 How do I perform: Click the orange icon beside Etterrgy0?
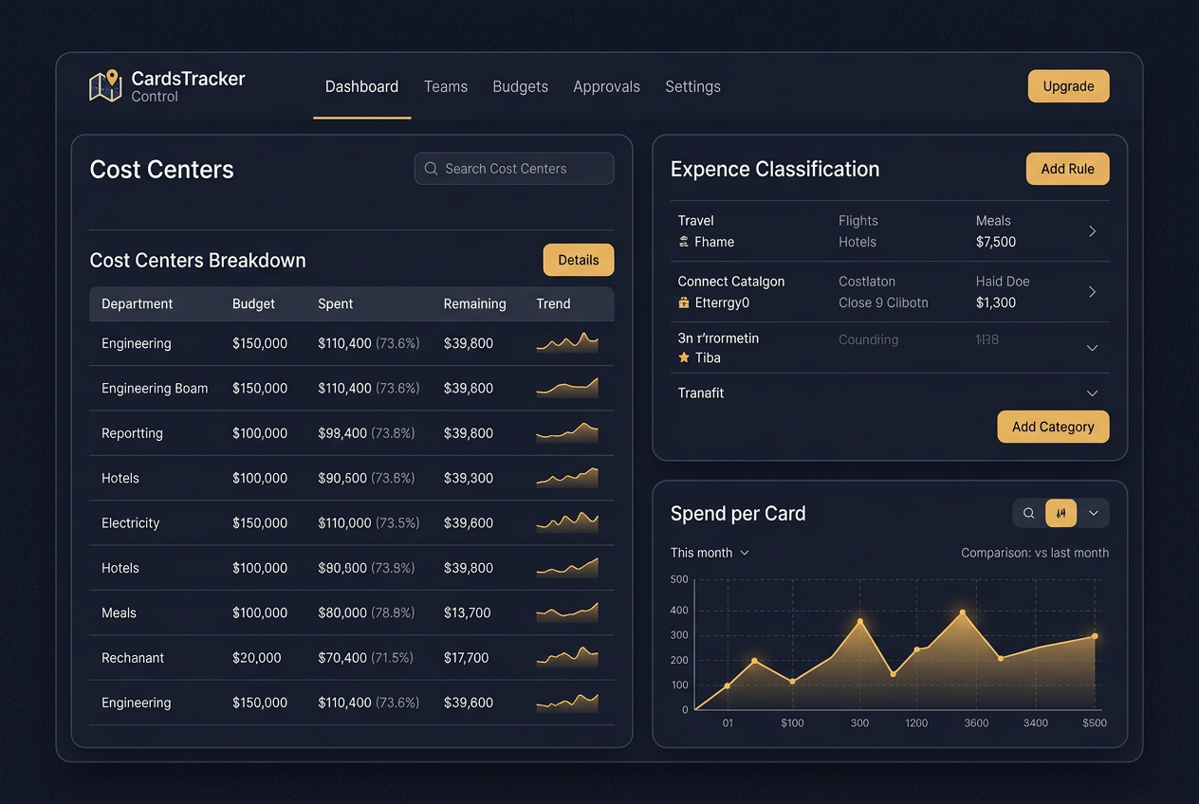[x=683, y=302]
